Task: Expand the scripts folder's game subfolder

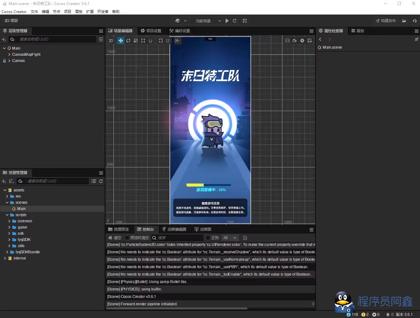Action: (9, 227)
